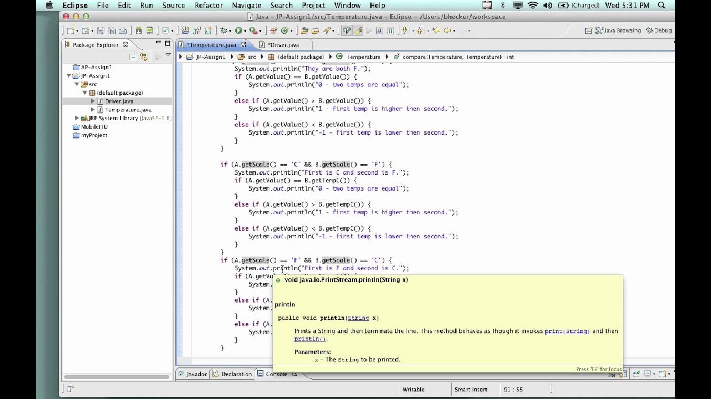Click the Save All icon
The height and width of the screenshot is (399, 711).
tap(112, 30)
